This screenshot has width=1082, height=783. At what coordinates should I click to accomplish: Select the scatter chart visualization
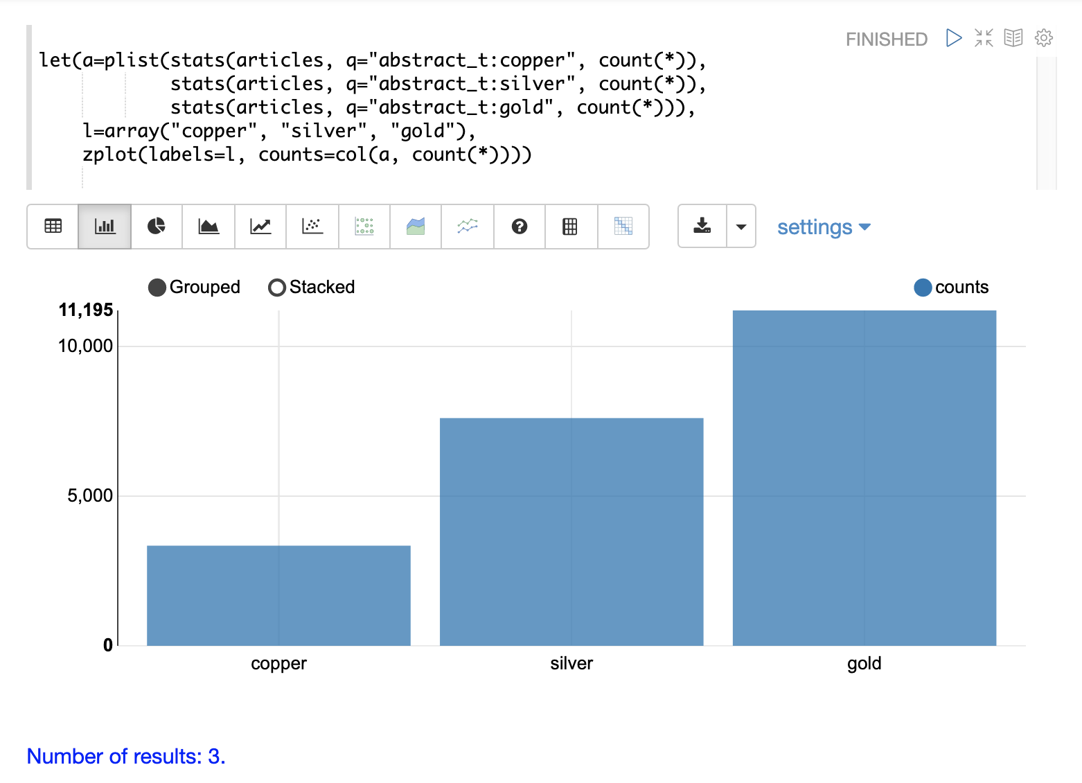click(x=312, y=227)
